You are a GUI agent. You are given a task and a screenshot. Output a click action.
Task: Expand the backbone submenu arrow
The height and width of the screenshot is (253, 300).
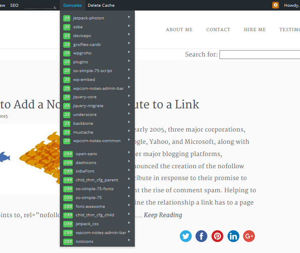click(129, 122)
